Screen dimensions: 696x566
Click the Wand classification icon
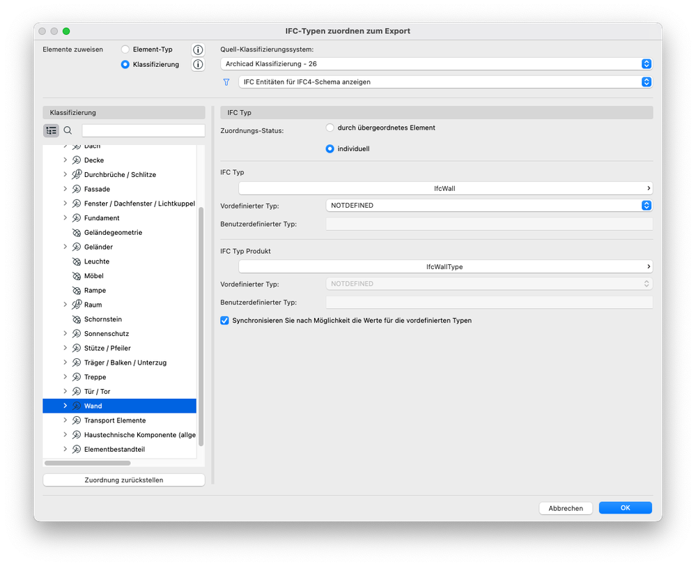[77, 406]
